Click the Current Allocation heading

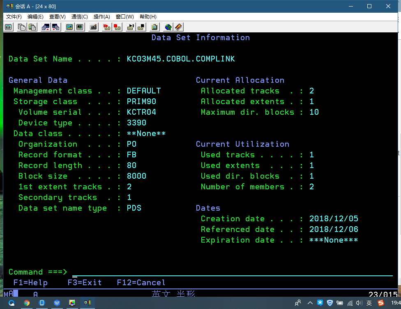[240, 80]
